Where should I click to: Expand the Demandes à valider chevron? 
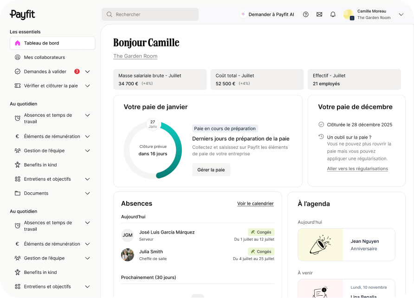pyautogui.click(x=87, y=71)
